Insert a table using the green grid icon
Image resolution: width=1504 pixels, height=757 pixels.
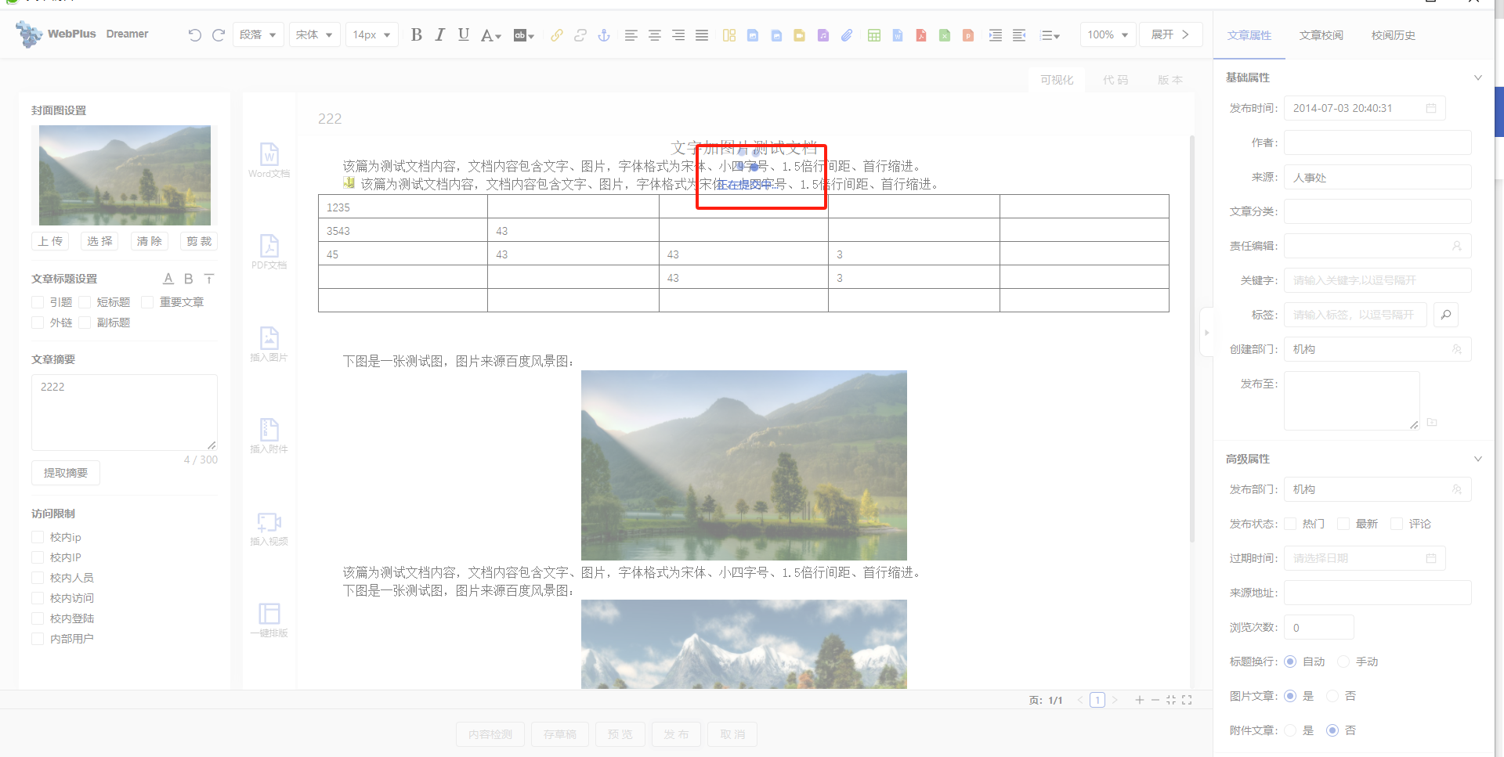point(873,35)
